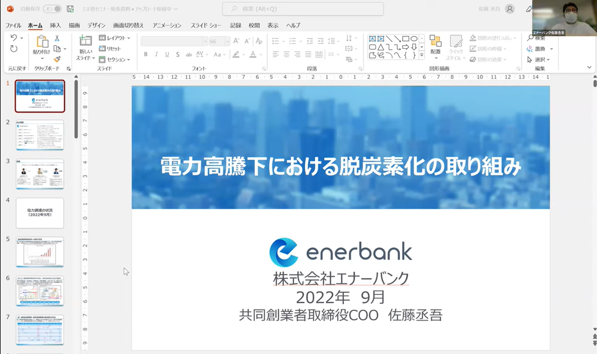Switch to the 挿入 insert tab
597x354 pixels.
[55, 26]
